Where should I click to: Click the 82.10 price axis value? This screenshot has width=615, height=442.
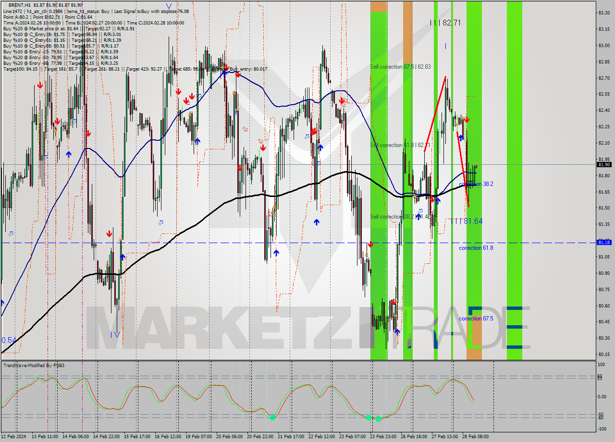(x=604, y=143)
